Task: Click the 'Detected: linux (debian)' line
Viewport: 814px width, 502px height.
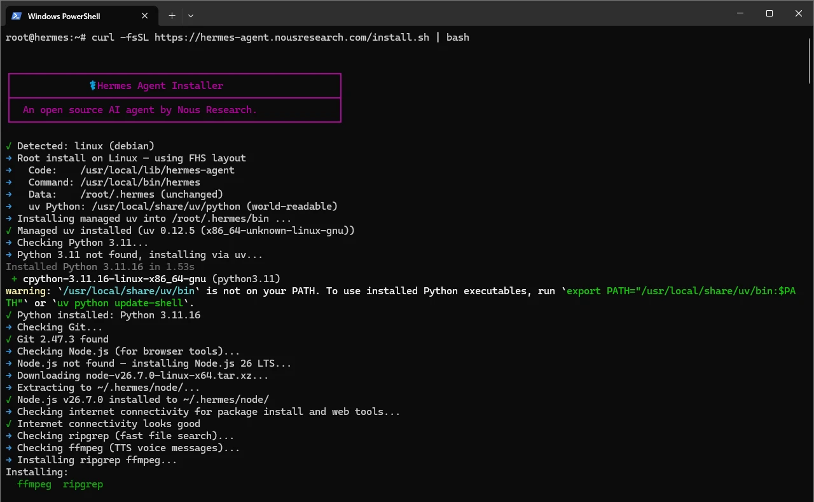Action: 80,146
